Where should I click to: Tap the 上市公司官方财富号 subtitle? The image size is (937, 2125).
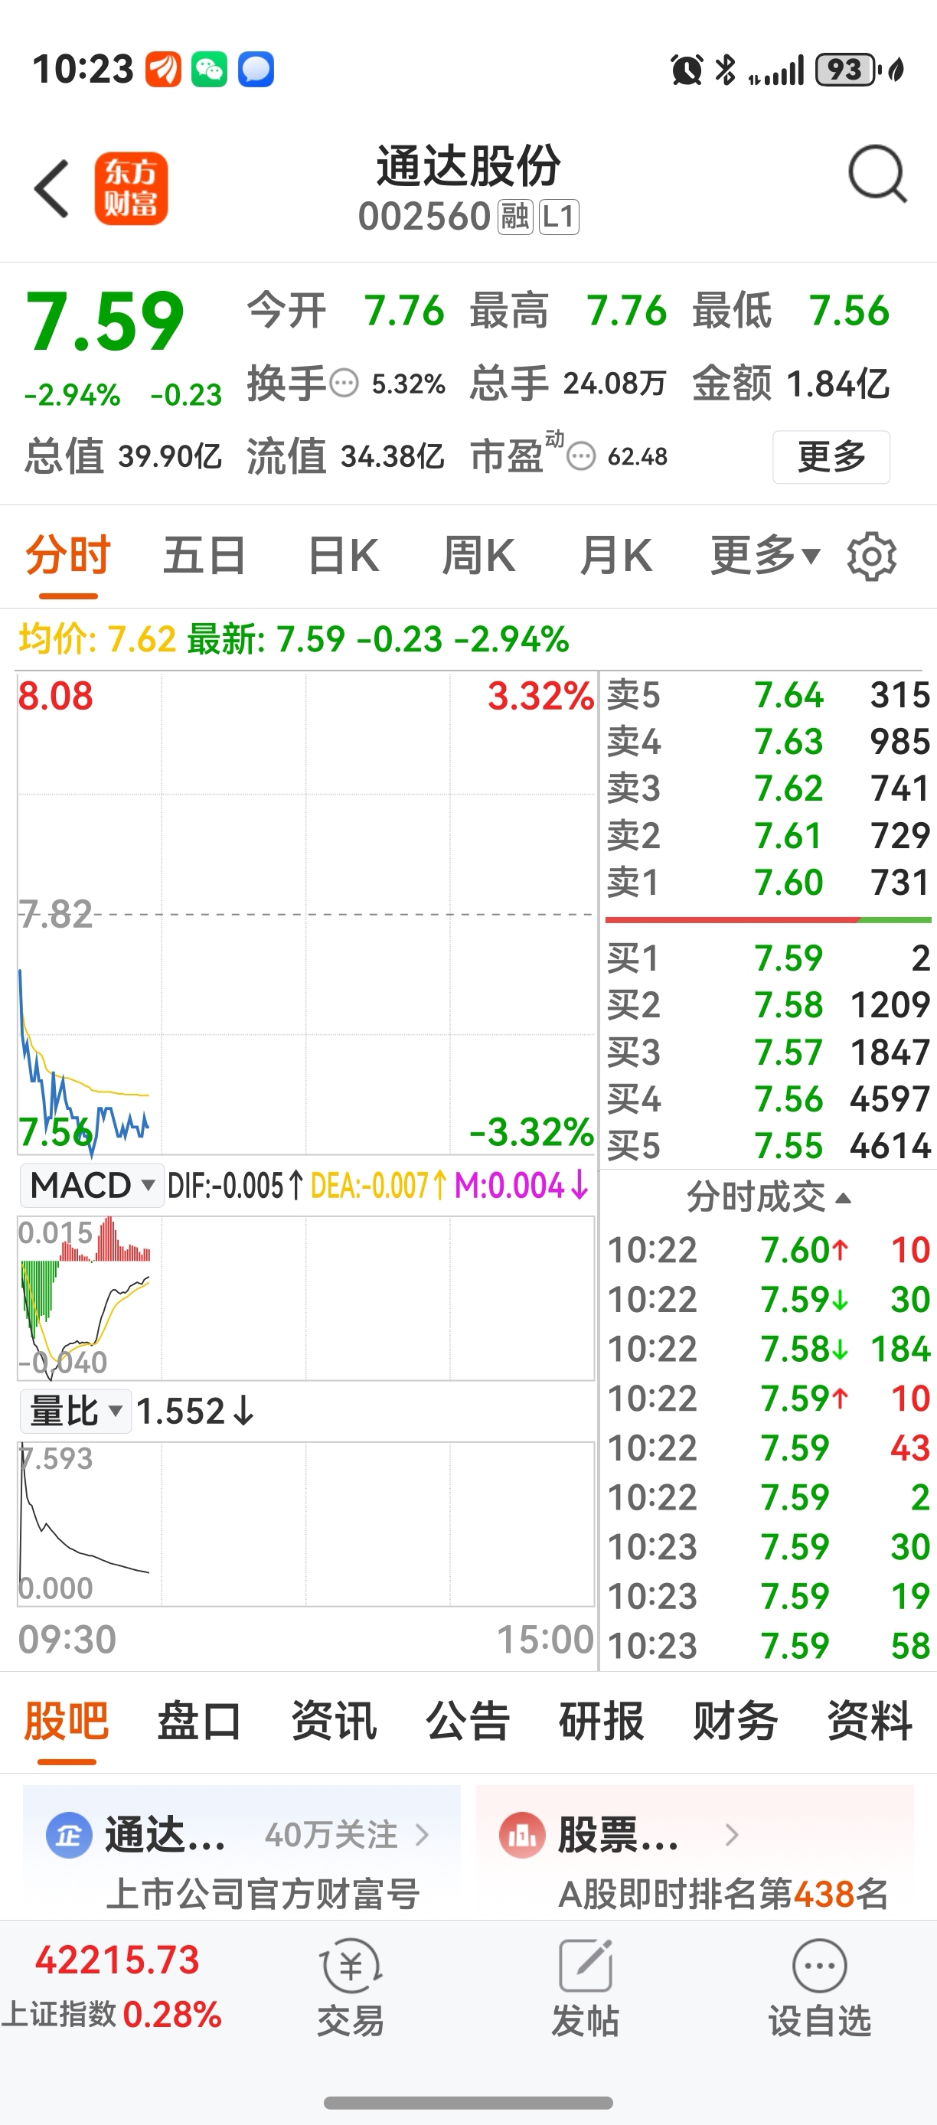263,1894
